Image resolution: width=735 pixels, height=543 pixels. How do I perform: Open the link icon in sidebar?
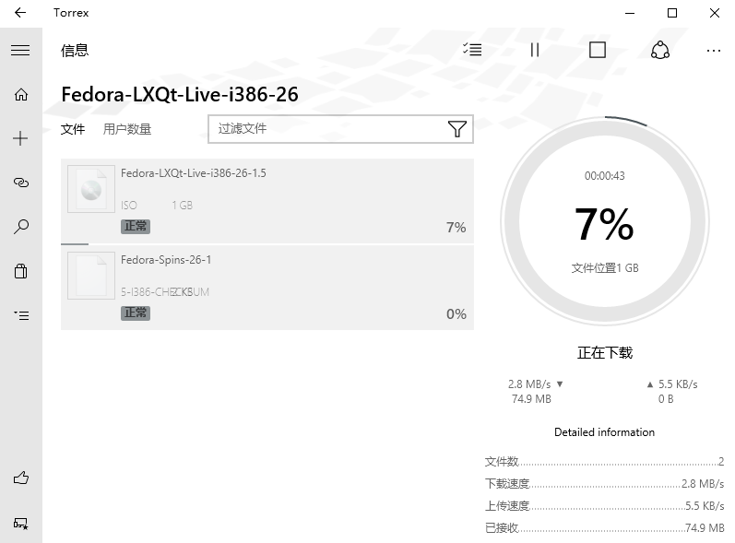click(x=20, y=183)
